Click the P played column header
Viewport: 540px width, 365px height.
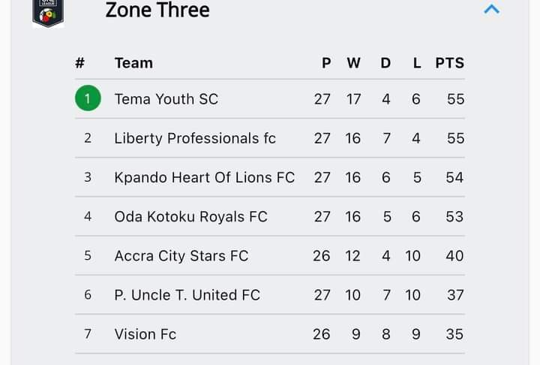(x=326, y=63)
